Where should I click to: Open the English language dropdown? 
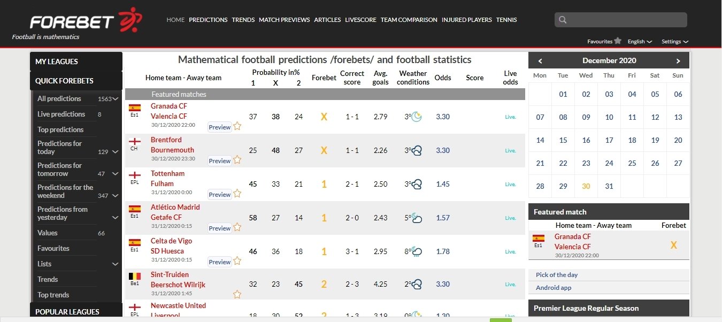640,42
